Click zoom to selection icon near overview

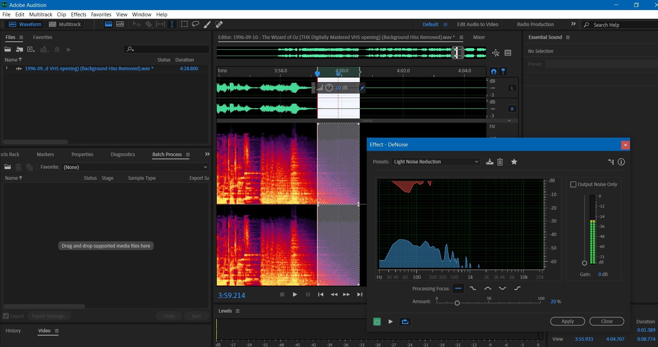pos(496,53)
